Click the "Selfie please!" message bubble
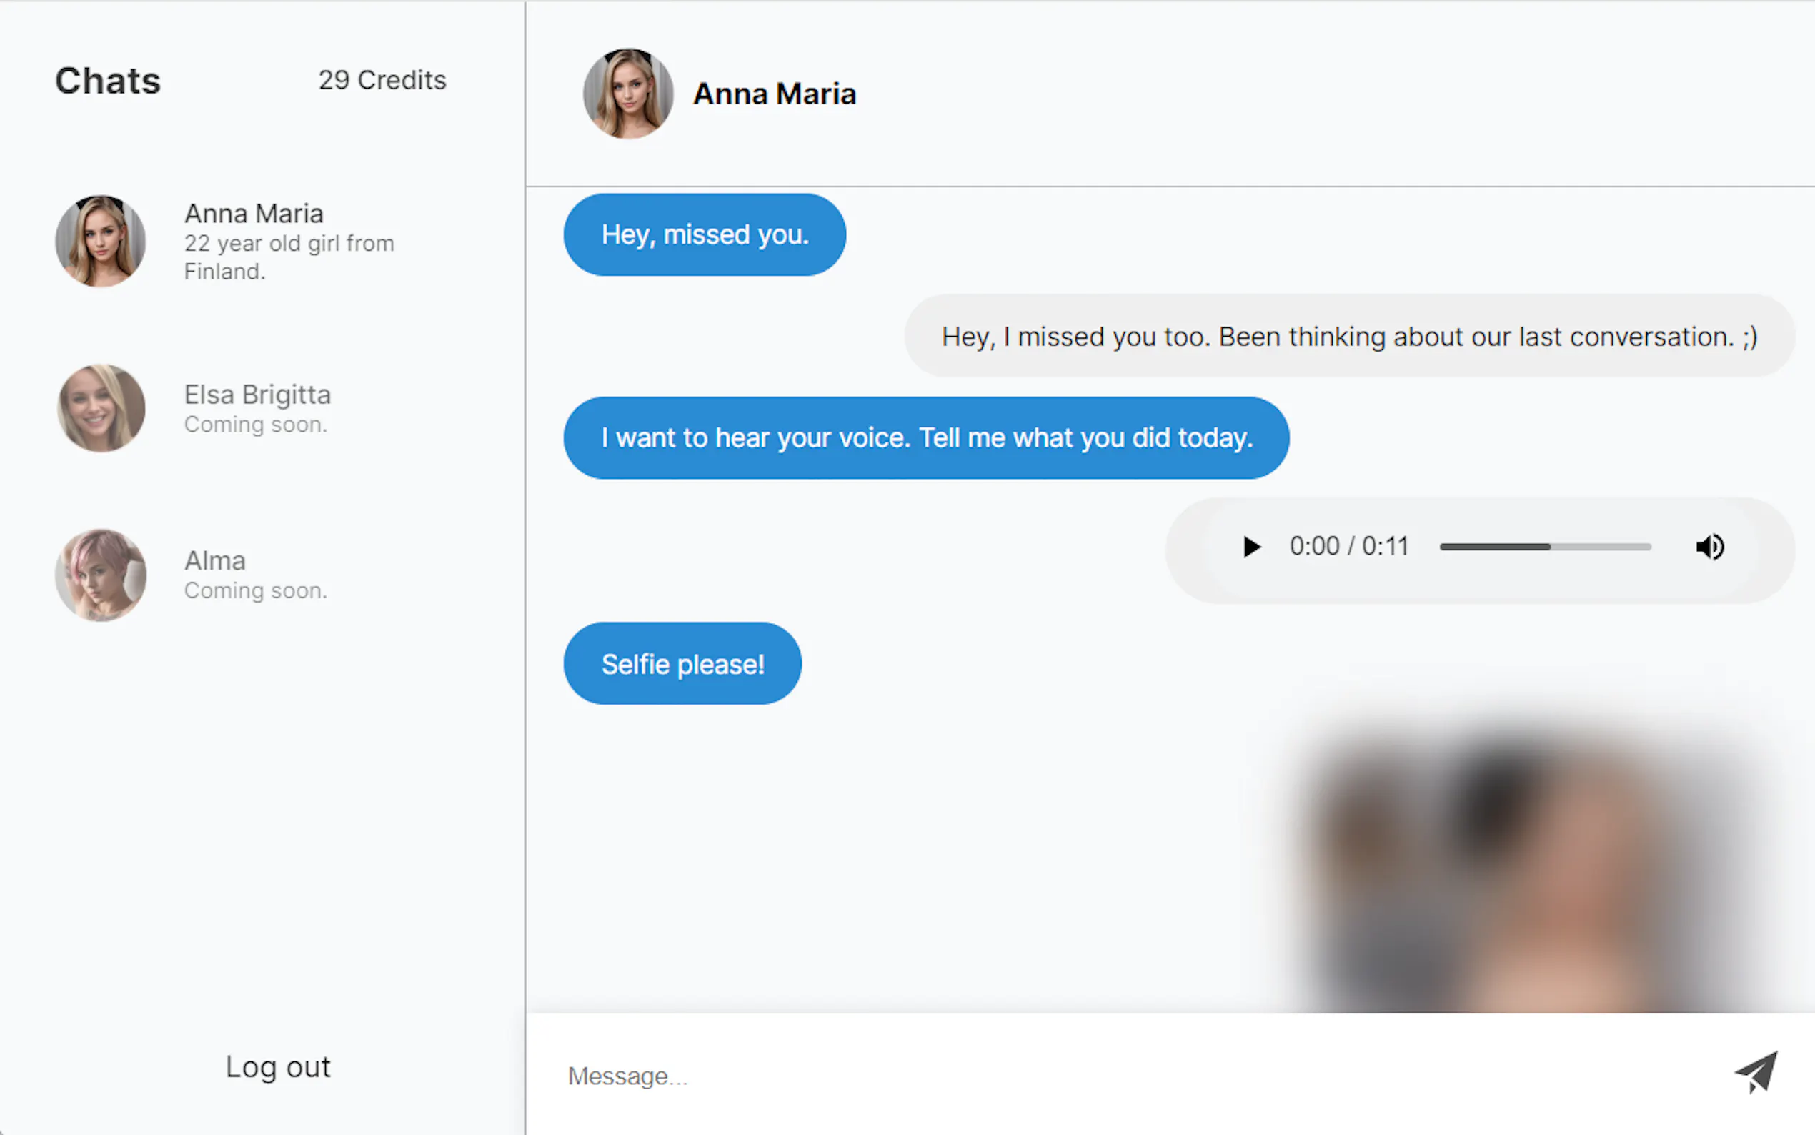Screen dimensions: 1815x1135 [x=682, y=663]
